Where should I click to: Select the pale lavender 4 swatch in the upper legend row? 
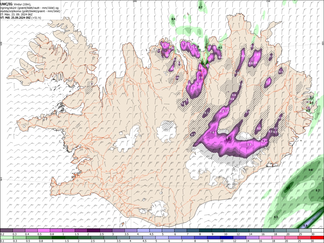pyautogui.click(x=143, y=230)
